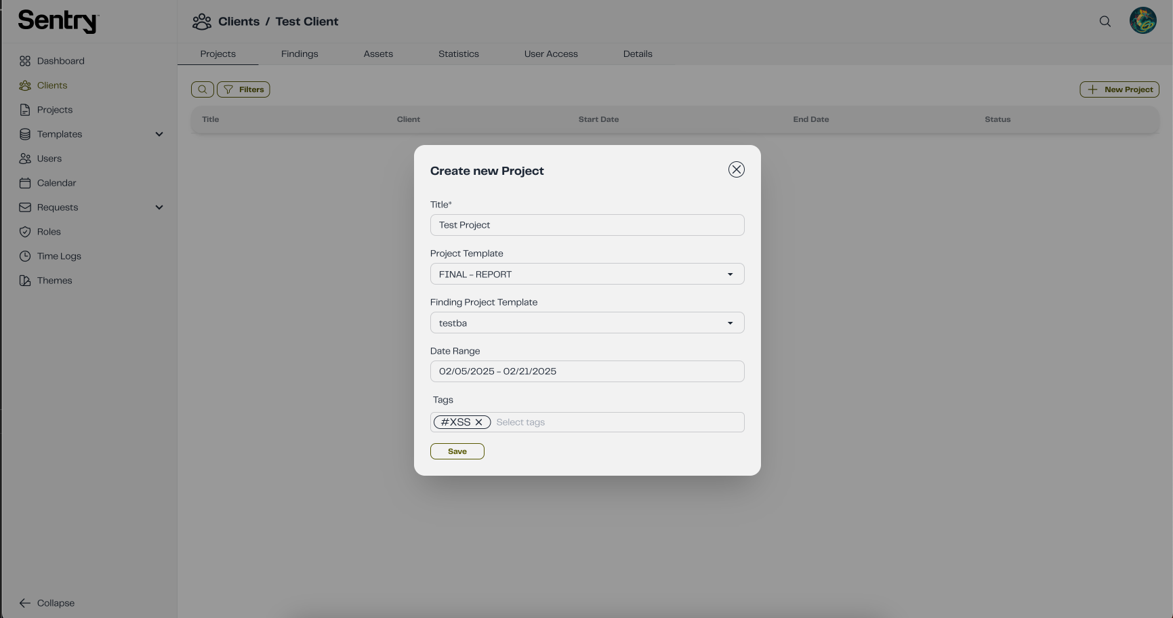Open the Project Template dropdown
Image resolution: width=1173 pixels, height=618 pixels.
click(588, 274)
